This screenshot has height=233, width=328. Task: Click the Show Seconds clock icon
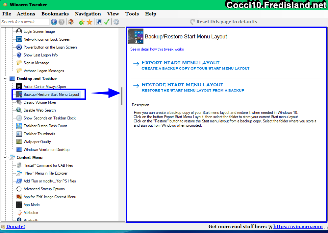coord(19,118)
